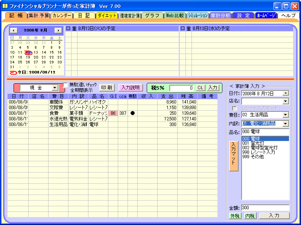301x225 pixels.
Task: Click the tax 5% amount field
Action: (x=182, y=88)
